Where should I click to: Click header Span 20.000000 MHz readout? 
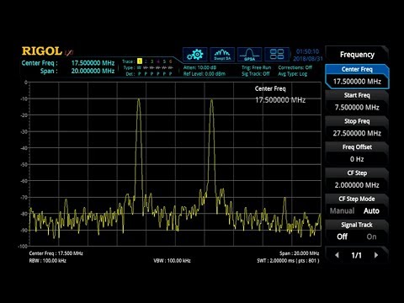tap(77, 71)
